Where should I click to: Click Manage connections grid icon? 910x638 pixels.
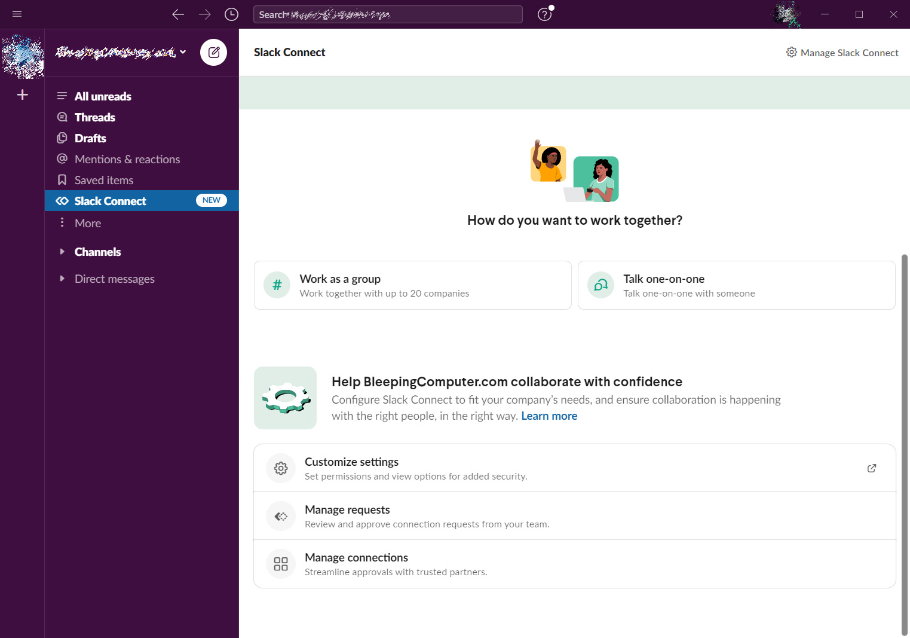[281, 564]
